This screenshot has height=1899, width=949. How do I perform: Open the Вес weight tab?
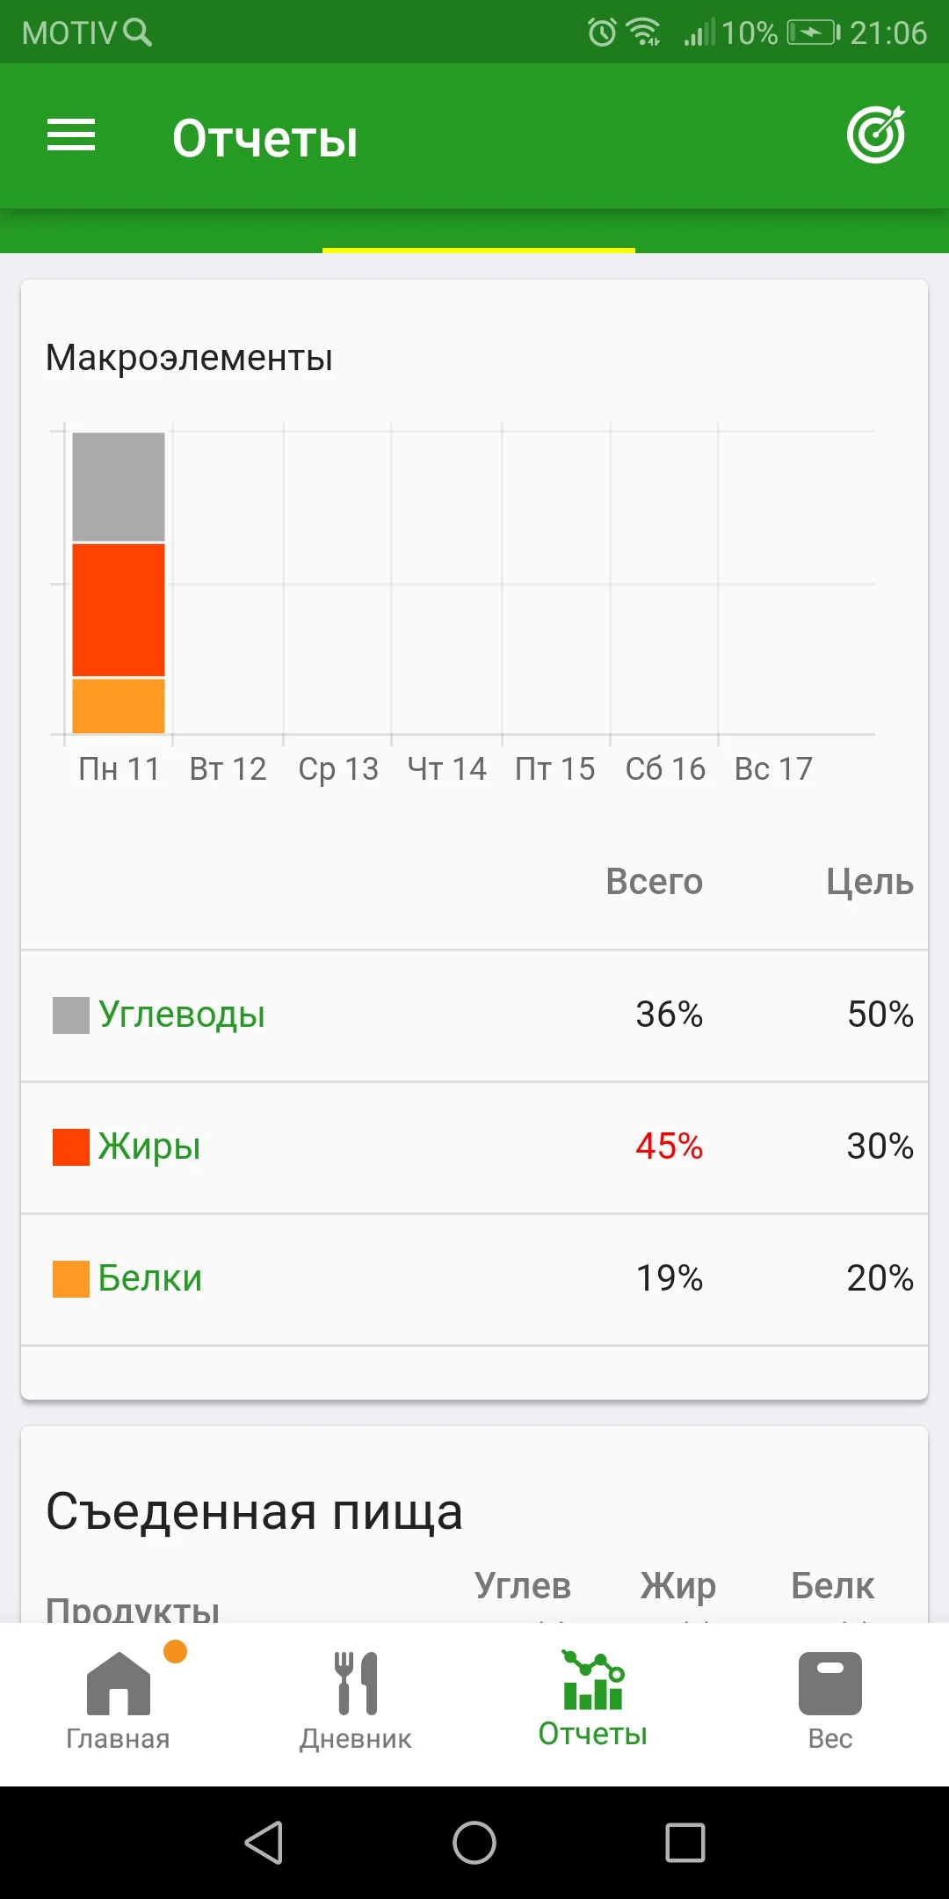coord(829,1699)
